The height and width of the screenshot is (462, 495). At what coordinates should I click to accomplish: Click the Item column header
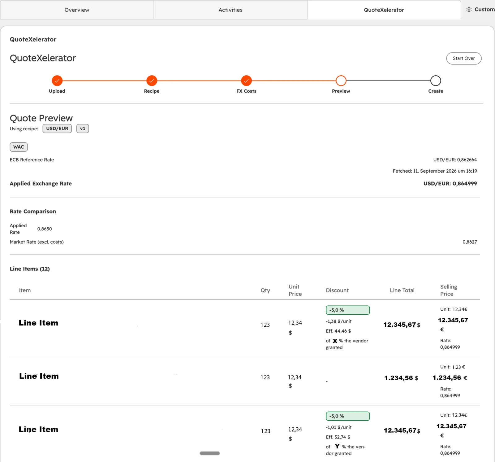[25, 290]
